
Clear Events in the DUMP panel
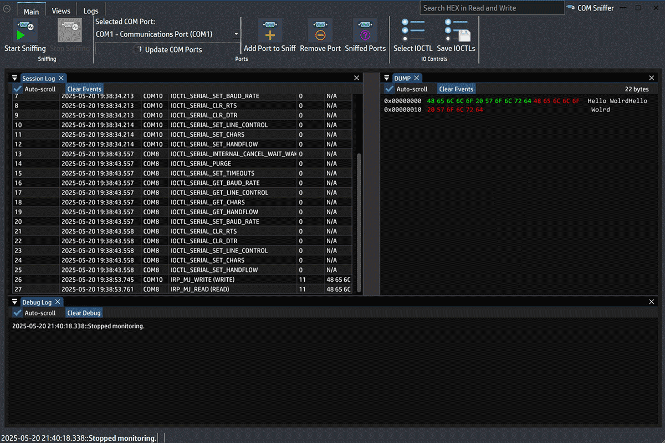(x=456, y=89)
